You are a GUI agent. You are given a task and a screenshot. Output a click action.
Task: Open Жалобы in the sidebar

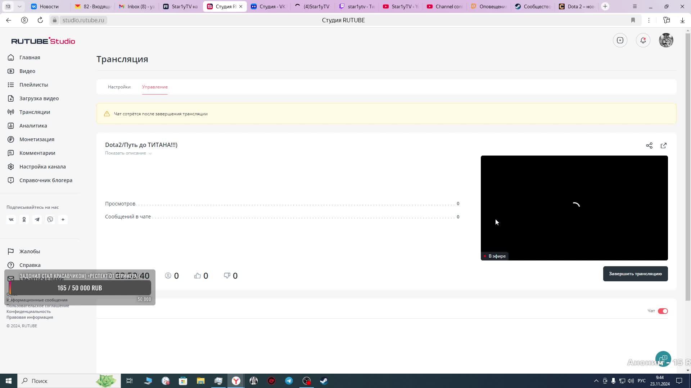coord(30,251)
